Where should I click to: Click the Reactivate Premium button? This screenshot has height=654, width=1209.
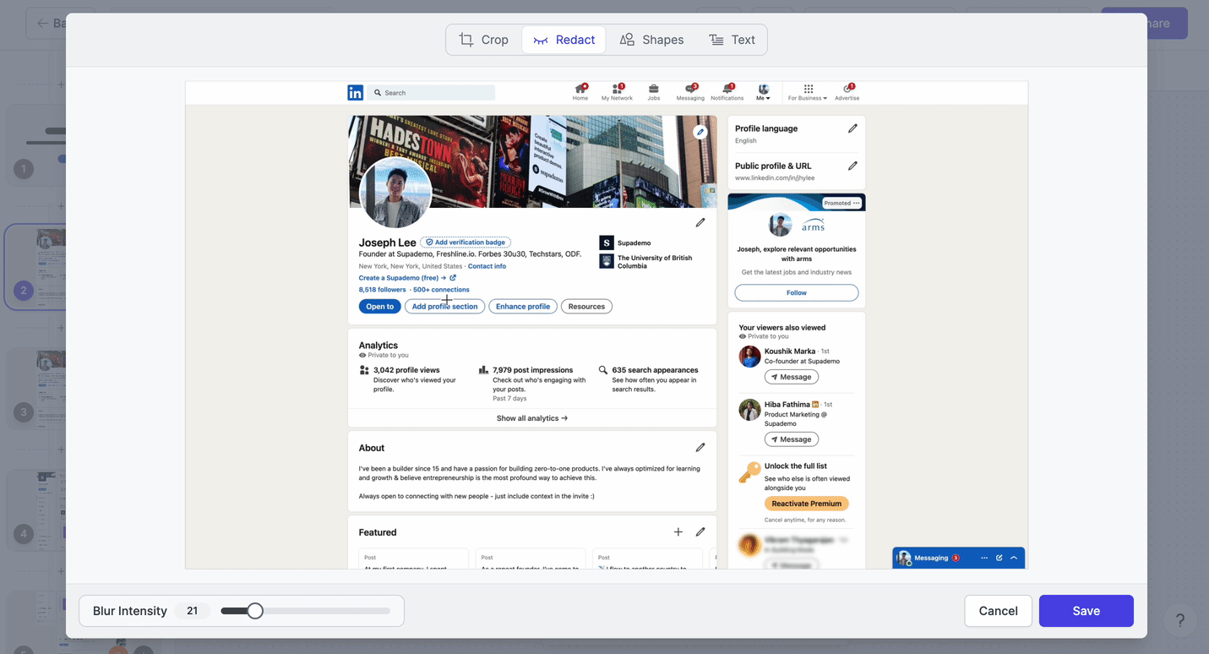tap(807, 504)
